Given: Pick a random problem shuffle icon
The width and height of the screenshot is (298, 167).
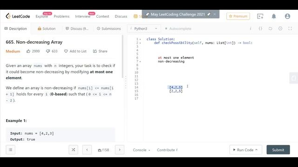Looking at the screenshot, I should click(x=74, y=150).
